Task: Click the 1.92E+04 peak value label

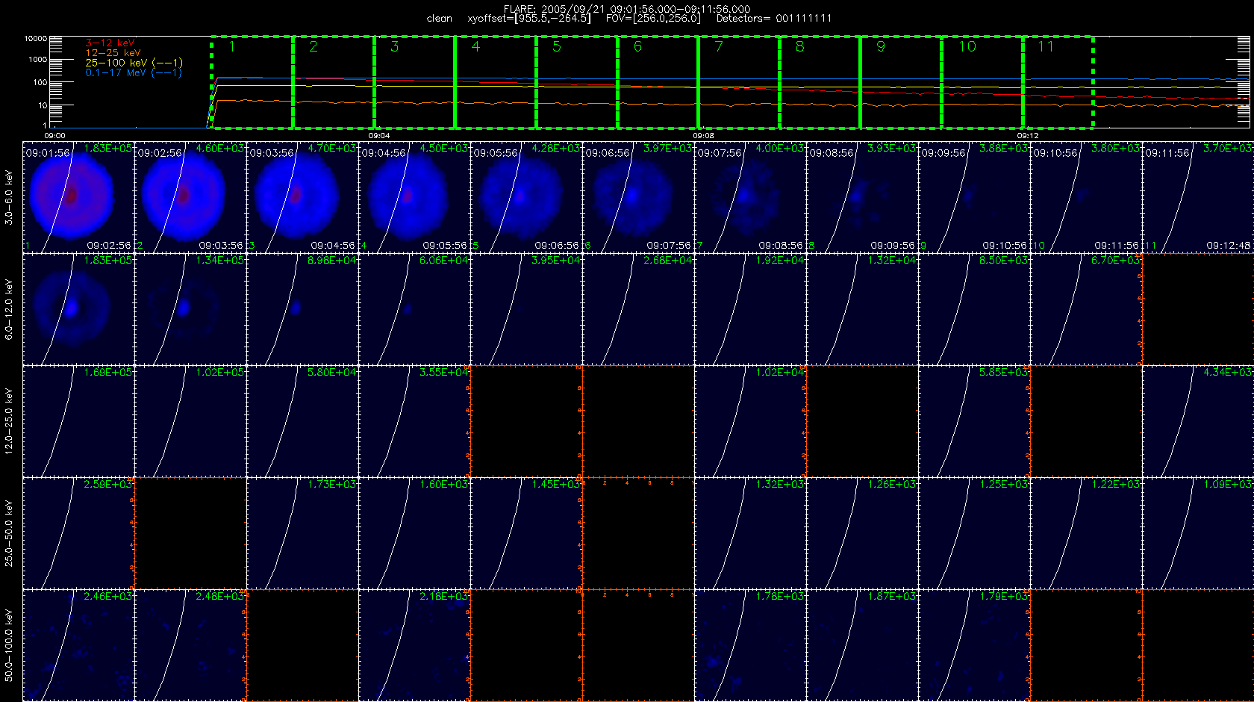Action: tap(780, 261)
